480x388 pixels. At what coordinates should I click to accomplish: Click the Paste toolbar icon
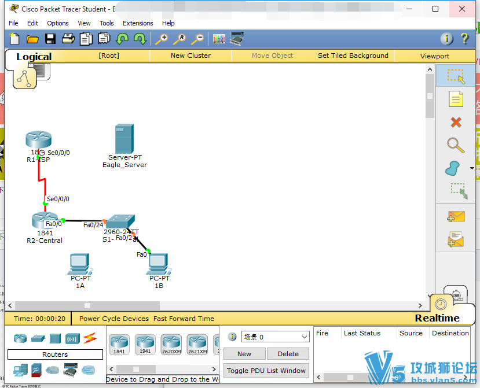(104, 39)
